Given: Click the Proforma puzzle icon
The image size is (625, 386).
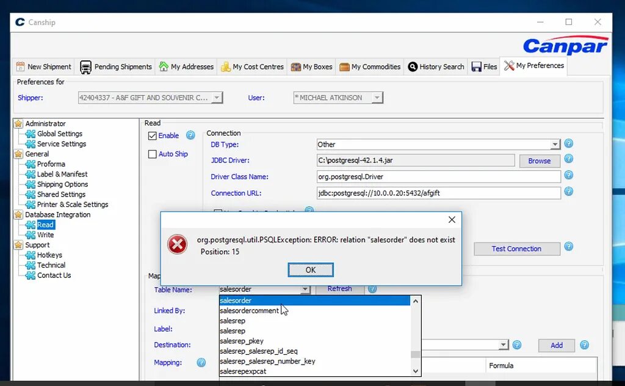Looking at the screenshot, I should [31, 164].
